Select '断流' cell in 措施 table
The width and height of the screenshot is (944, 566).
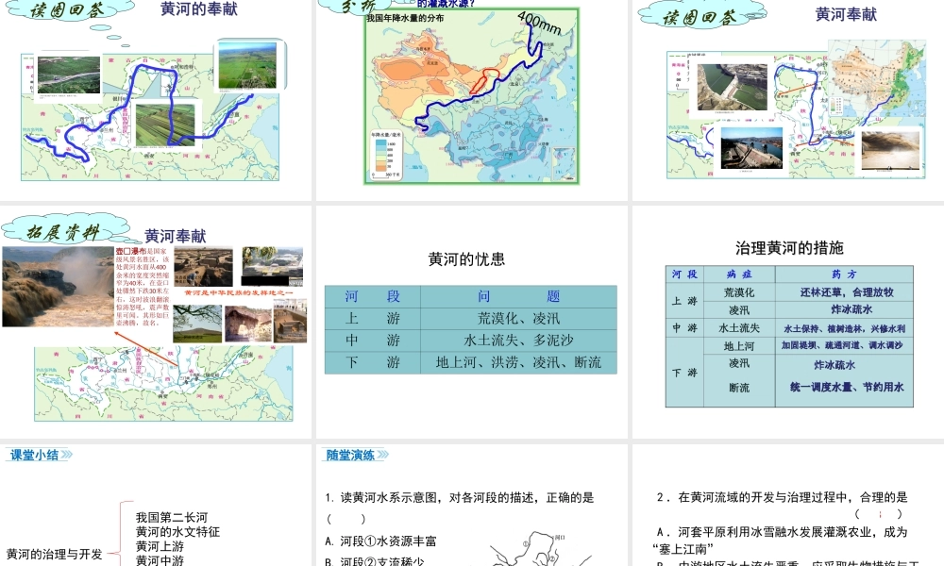pyautogui.click(x=739, y=388)
